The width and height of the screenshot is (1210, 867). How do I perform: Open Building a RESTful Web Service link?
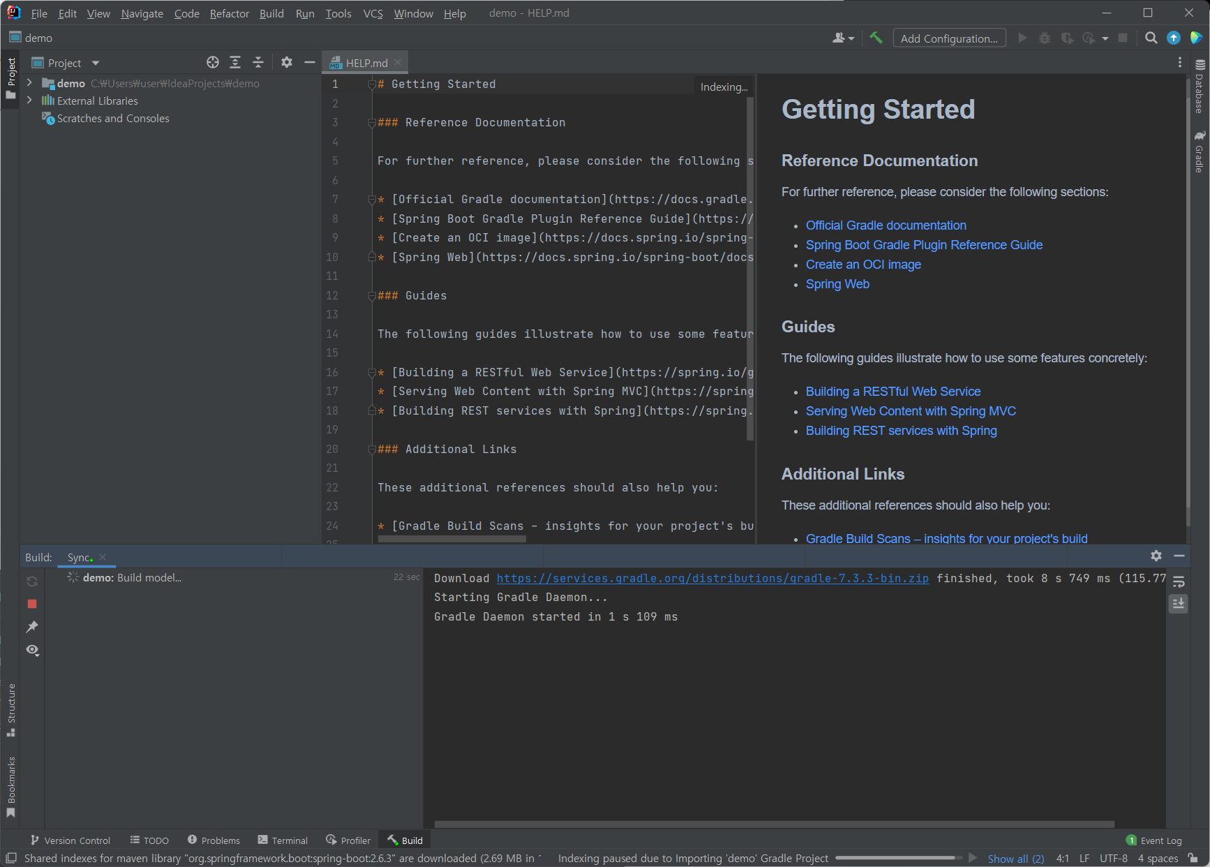(892, 392)
